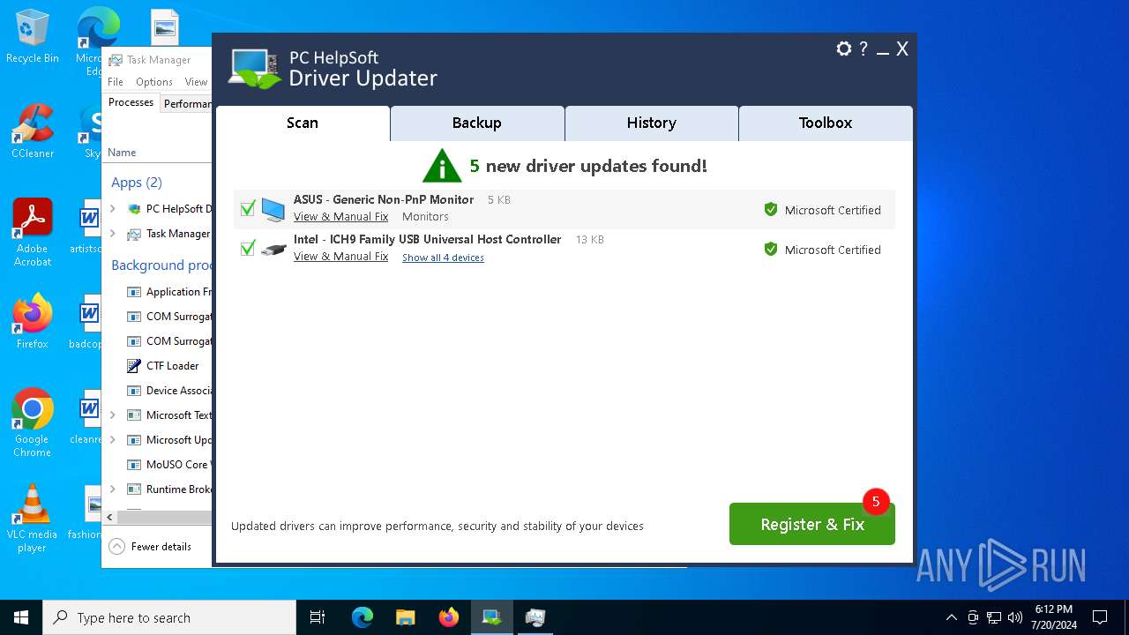
Task: Close the Driver Updater window
Action: [x=902, y=49]
